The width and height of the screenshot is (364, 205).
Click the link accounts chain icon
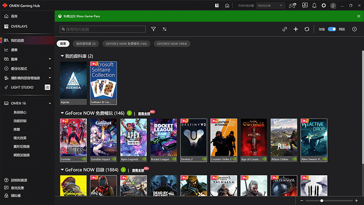pos(285,29)
